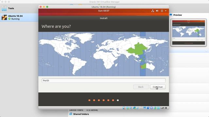Screen dimensions: 209x117
Task: Click Preview header in Manager window
Action: (178, 15)
